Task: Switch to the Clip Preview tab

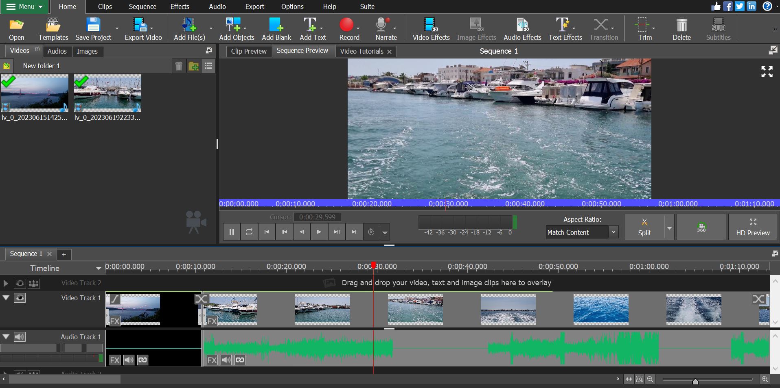Action: 248,51
